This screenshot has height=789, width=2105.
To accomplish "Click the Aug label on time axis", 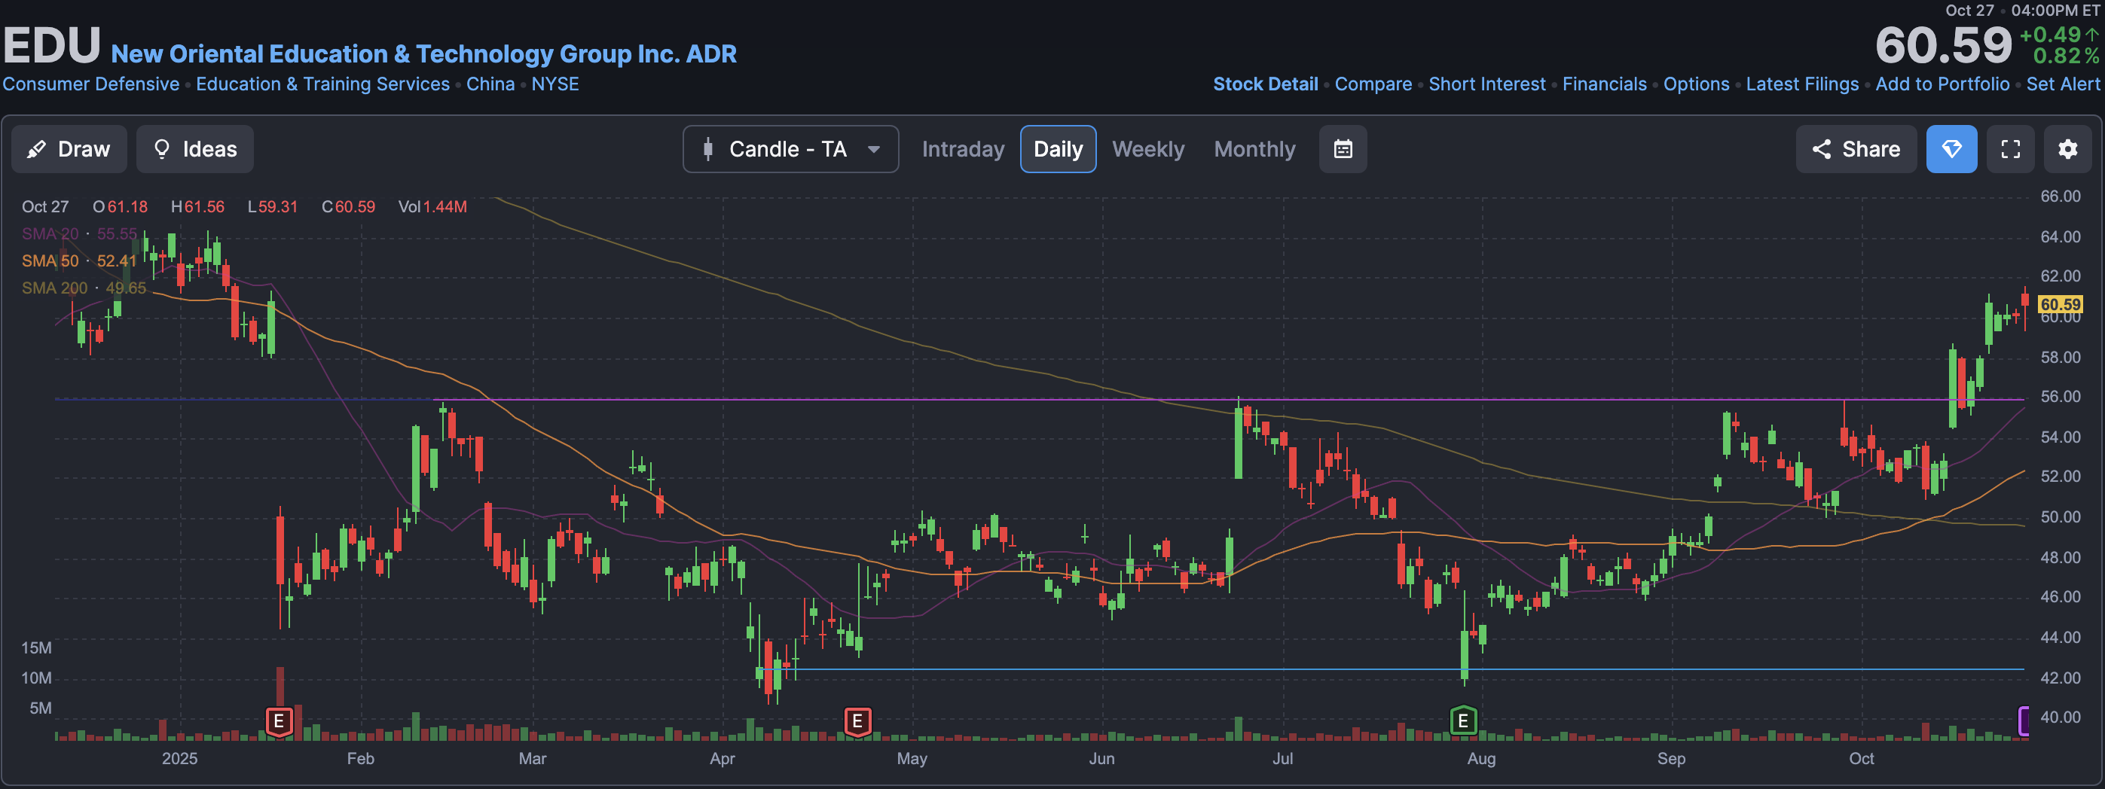I will (x=1480, y=759).
